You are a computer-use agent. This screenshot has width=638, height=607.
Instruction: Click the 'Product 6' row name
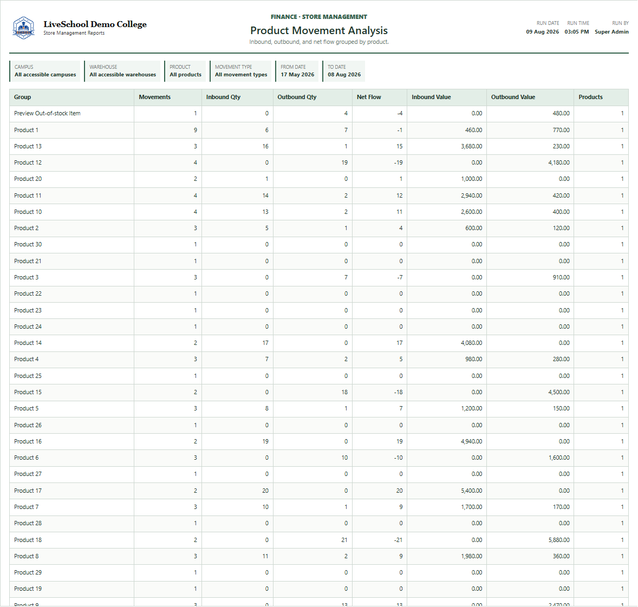pyautogui.click(x=27, y=458)
